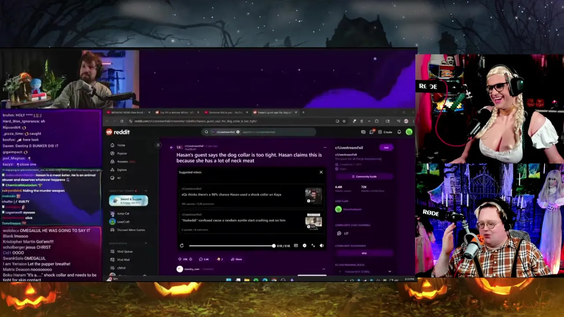Open Windows Start button on taskbar
The height and width of the screenshot is (317, 564).
(228, 280)
